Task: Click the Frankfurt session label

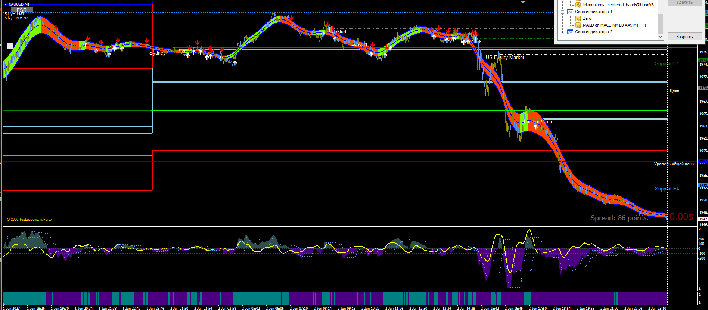Action: click(x=337, y=32)
